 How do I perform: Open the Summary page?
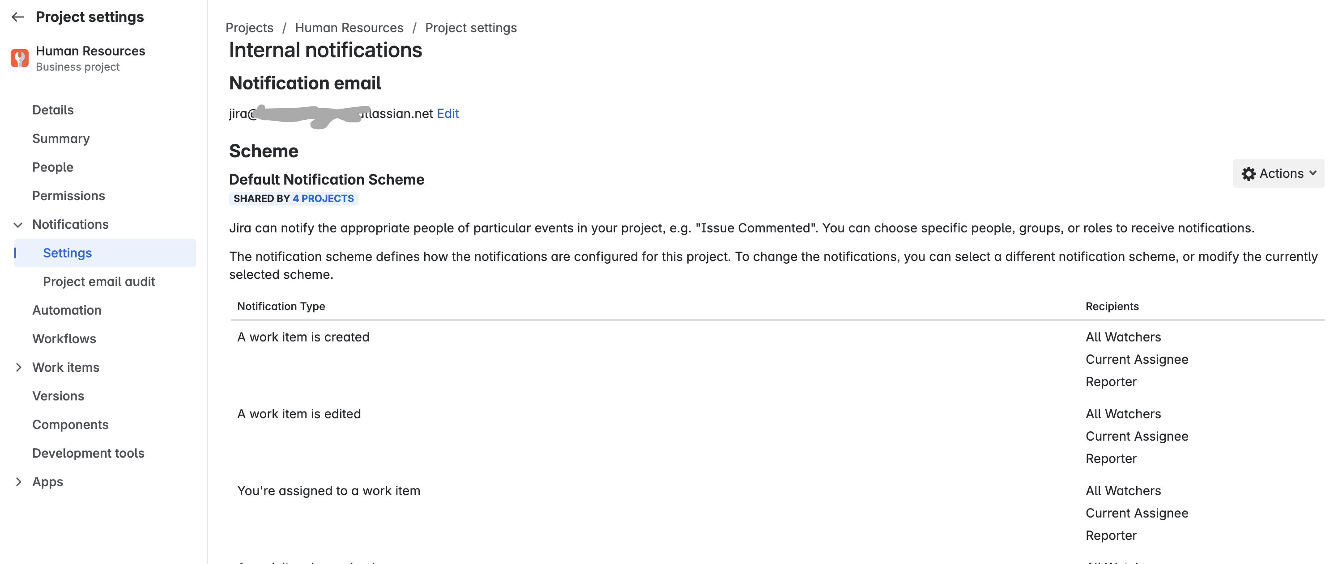[x=61, y=139]
